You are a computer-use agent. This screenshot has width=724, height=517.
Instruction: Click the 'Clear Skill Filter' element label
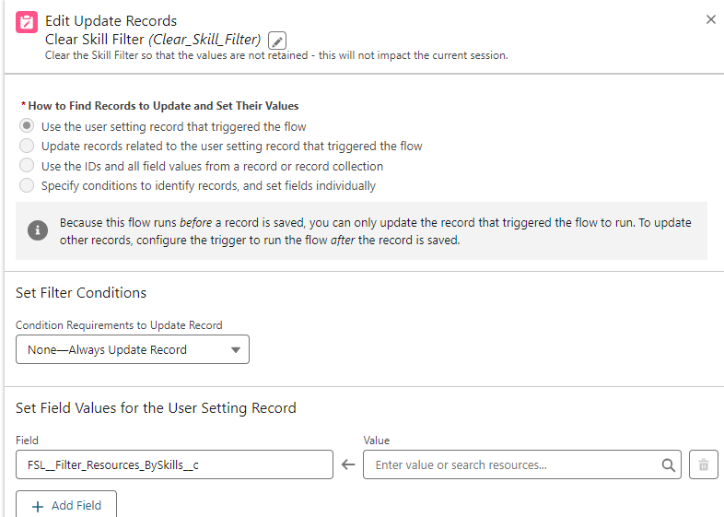pyautogui.click(x=94, y=40)
